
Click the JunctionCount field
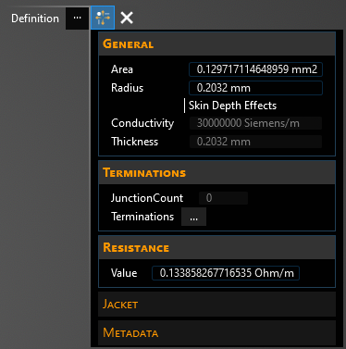[223, 198]
